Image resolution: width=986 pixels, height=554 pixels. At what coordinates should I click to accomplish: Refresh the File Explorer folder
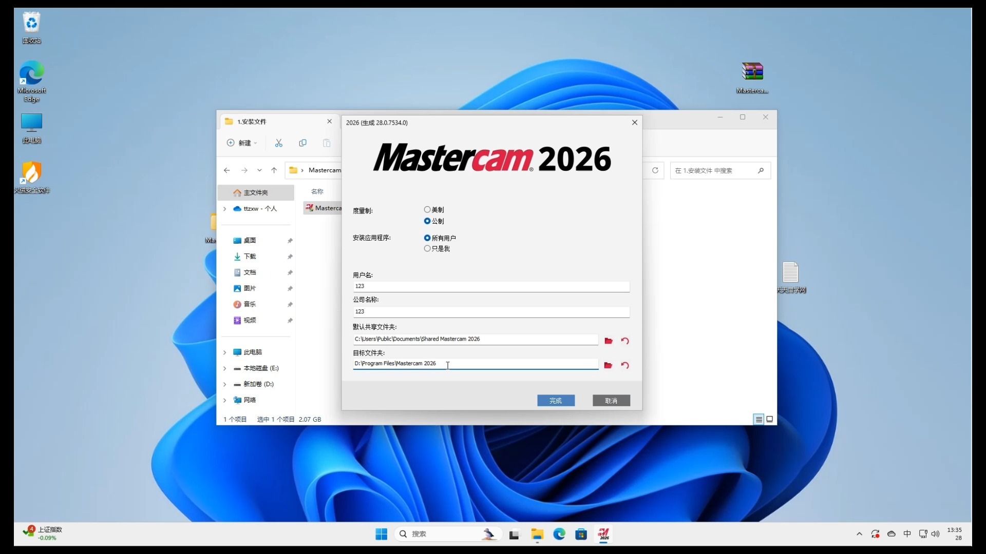[655, 170]
